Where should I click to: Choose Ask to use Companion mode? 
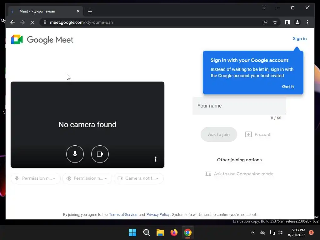pyautogui.click(x=239, y=174)
